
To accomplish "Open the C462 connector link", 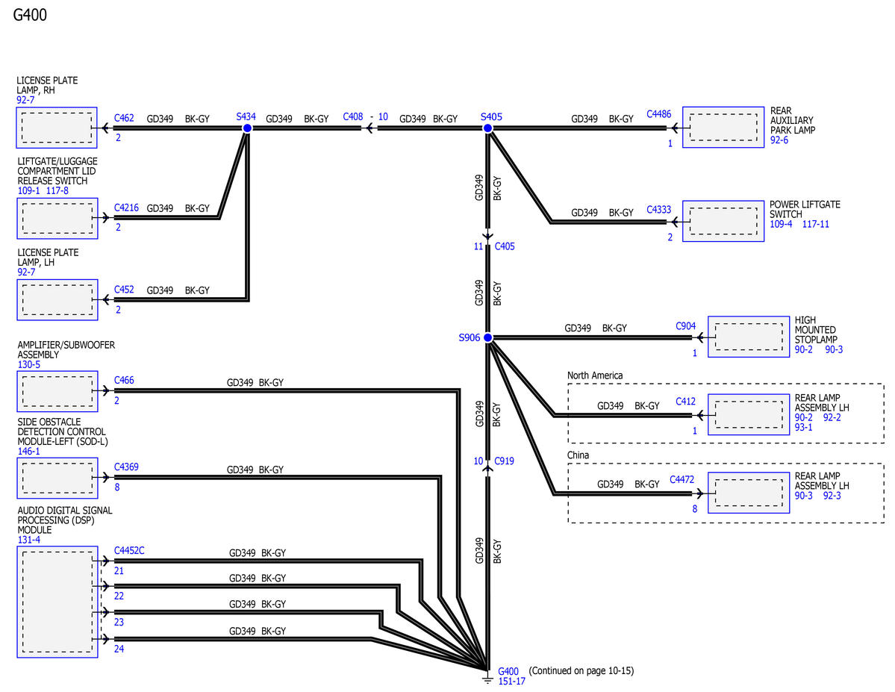I will (124, 118).
